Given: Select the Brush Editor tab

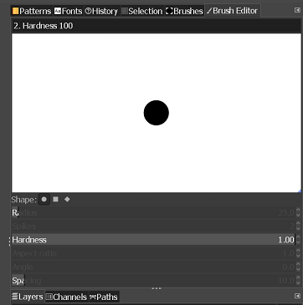Looking at the screenshot, I should point(233,11).
